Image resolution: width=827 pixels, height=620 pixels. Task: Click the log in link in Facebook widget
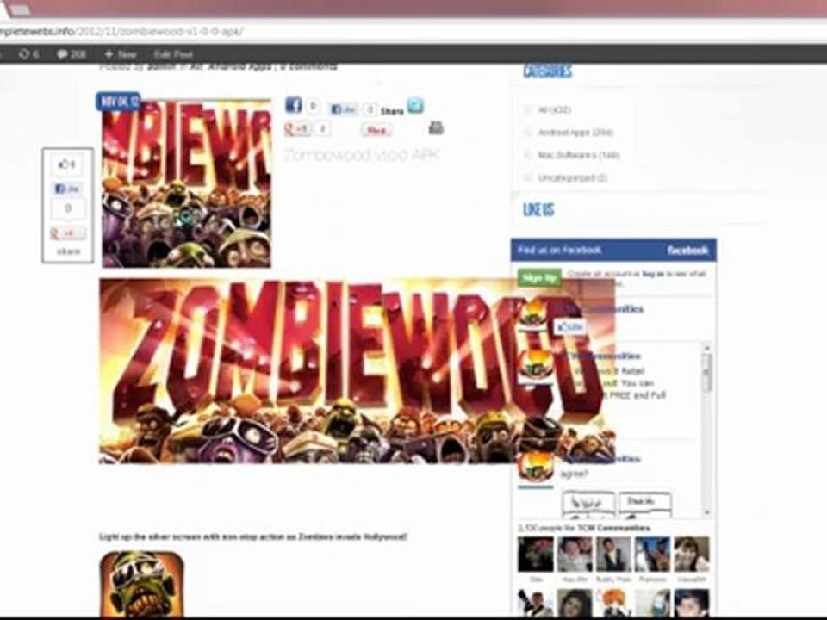[x=653, y=274]
